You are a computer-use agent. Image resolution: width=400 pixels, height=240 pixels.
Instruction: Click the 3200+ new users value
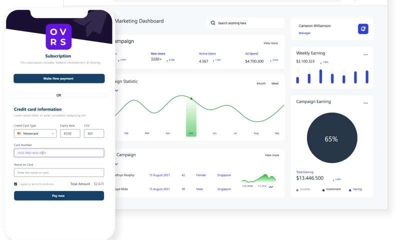click(156, 59)
